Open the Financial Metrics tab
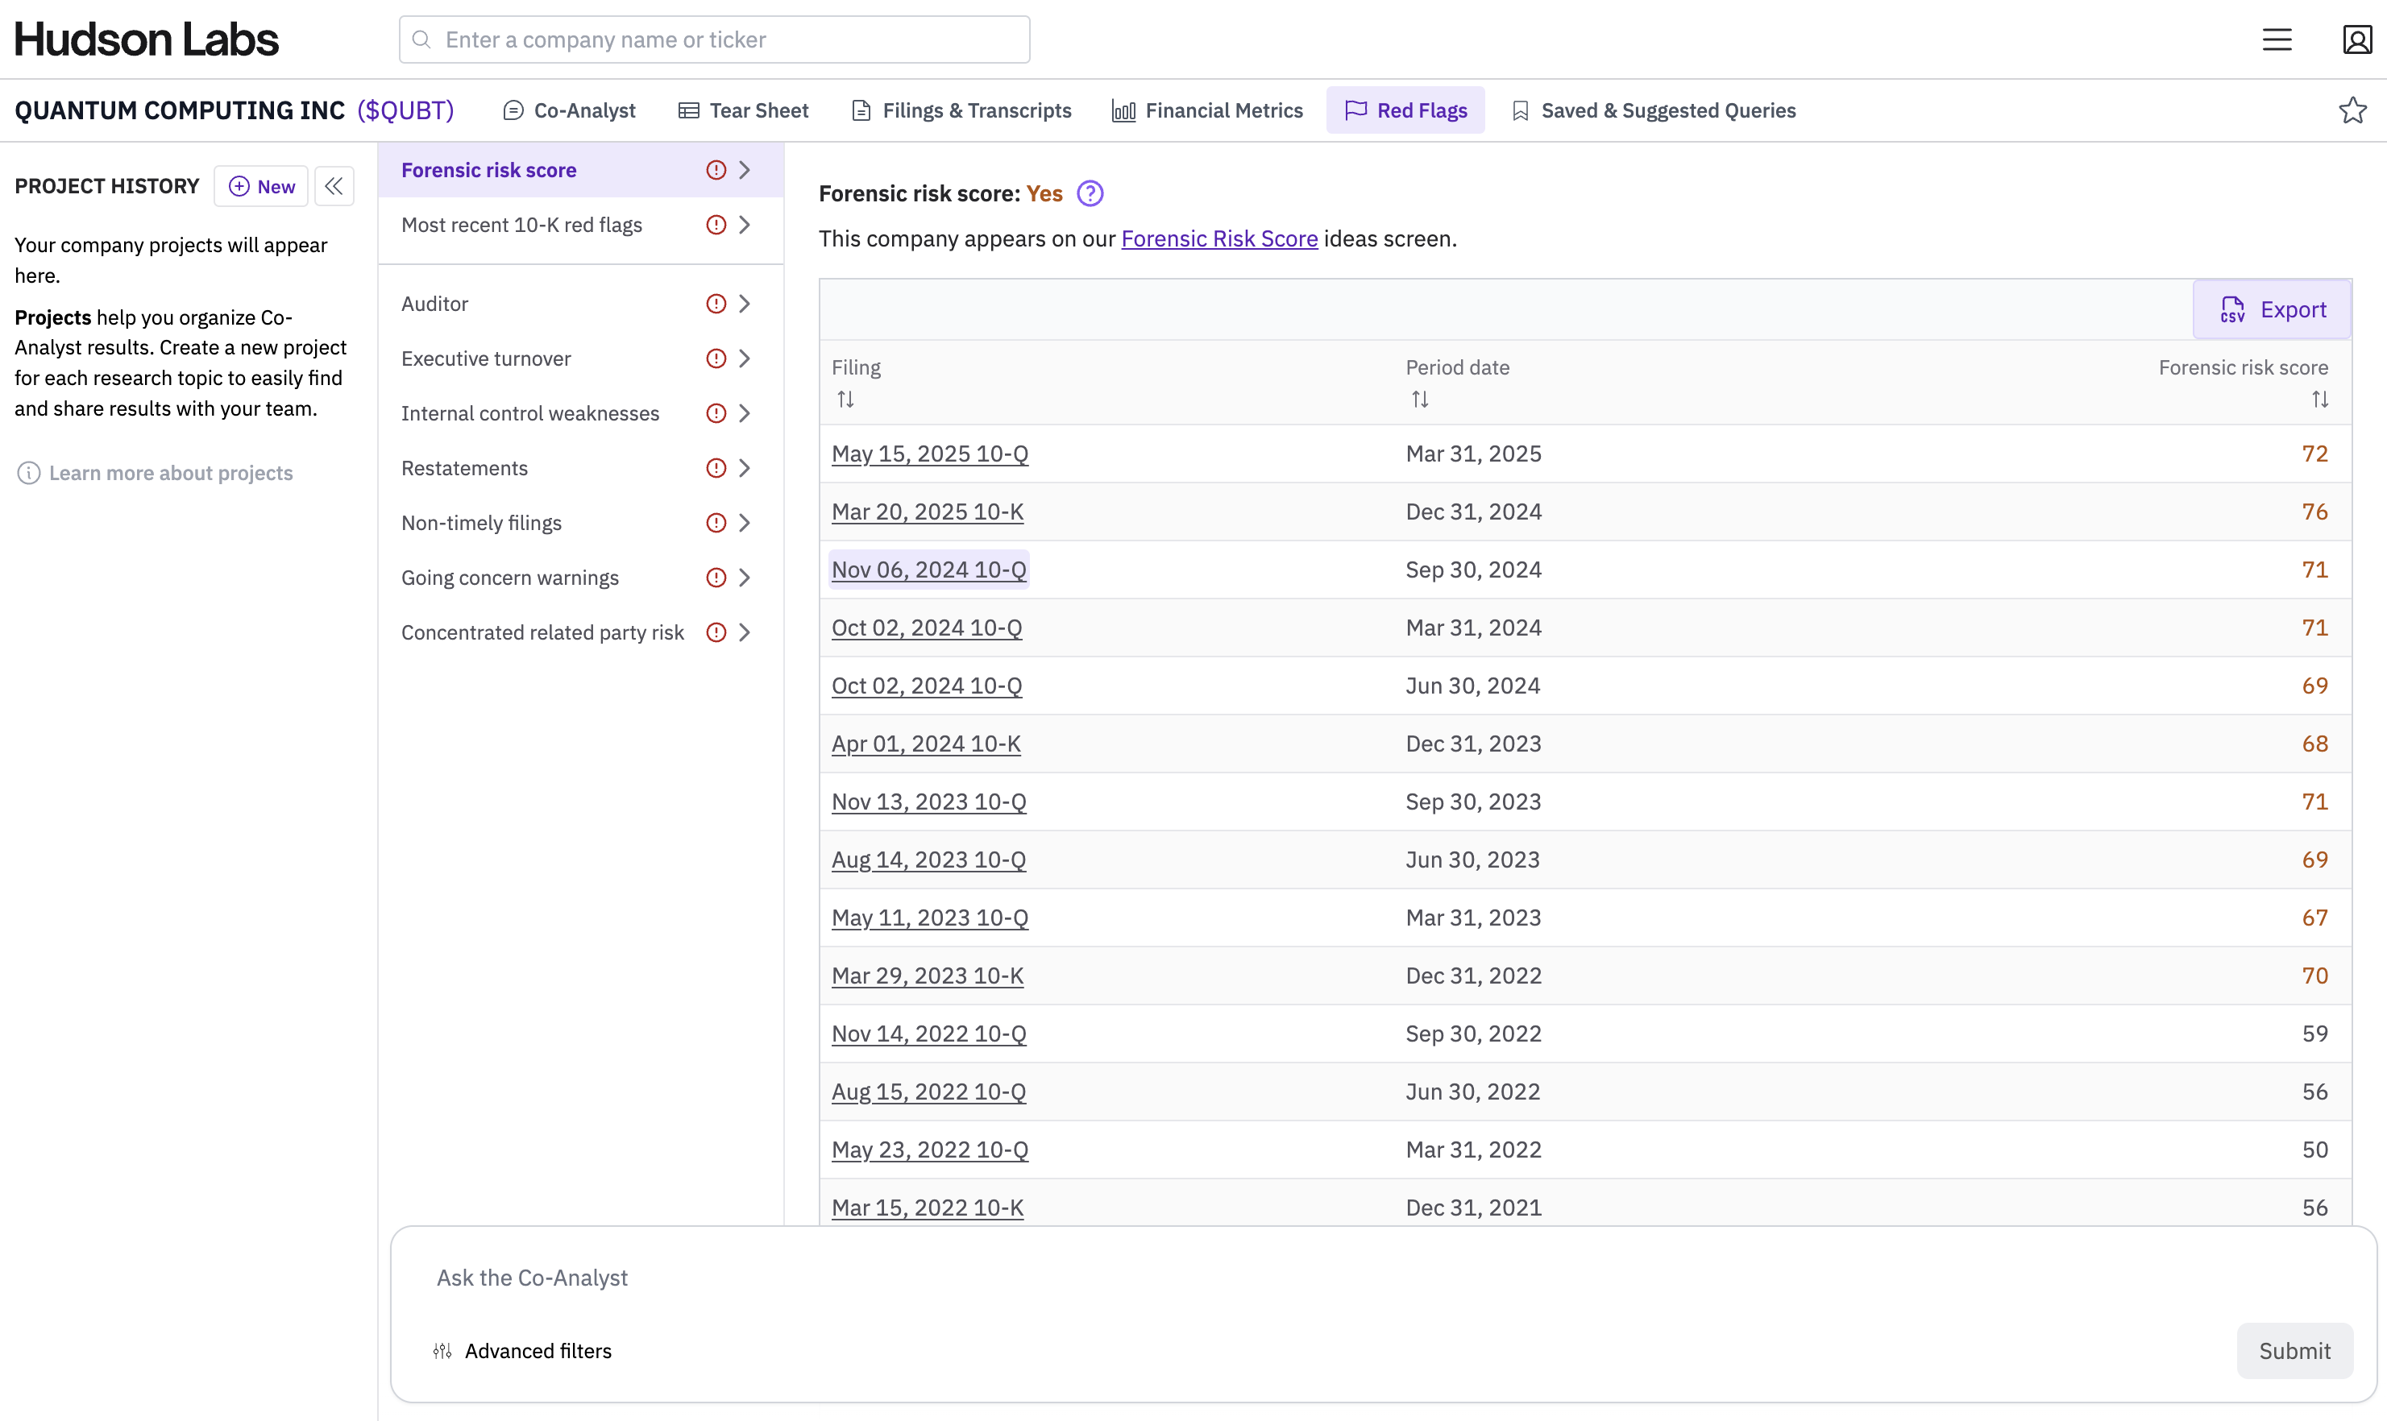2387x1421 pixels. [x=1207, y=110]
